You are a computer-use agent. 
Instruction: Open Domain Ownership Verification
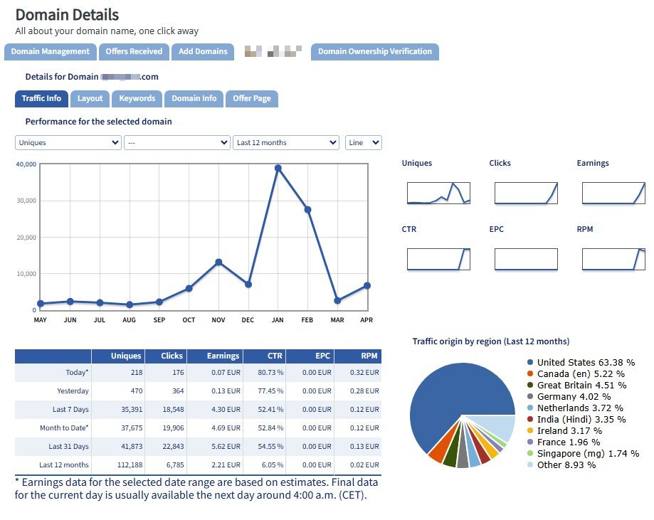click(375, 52)
